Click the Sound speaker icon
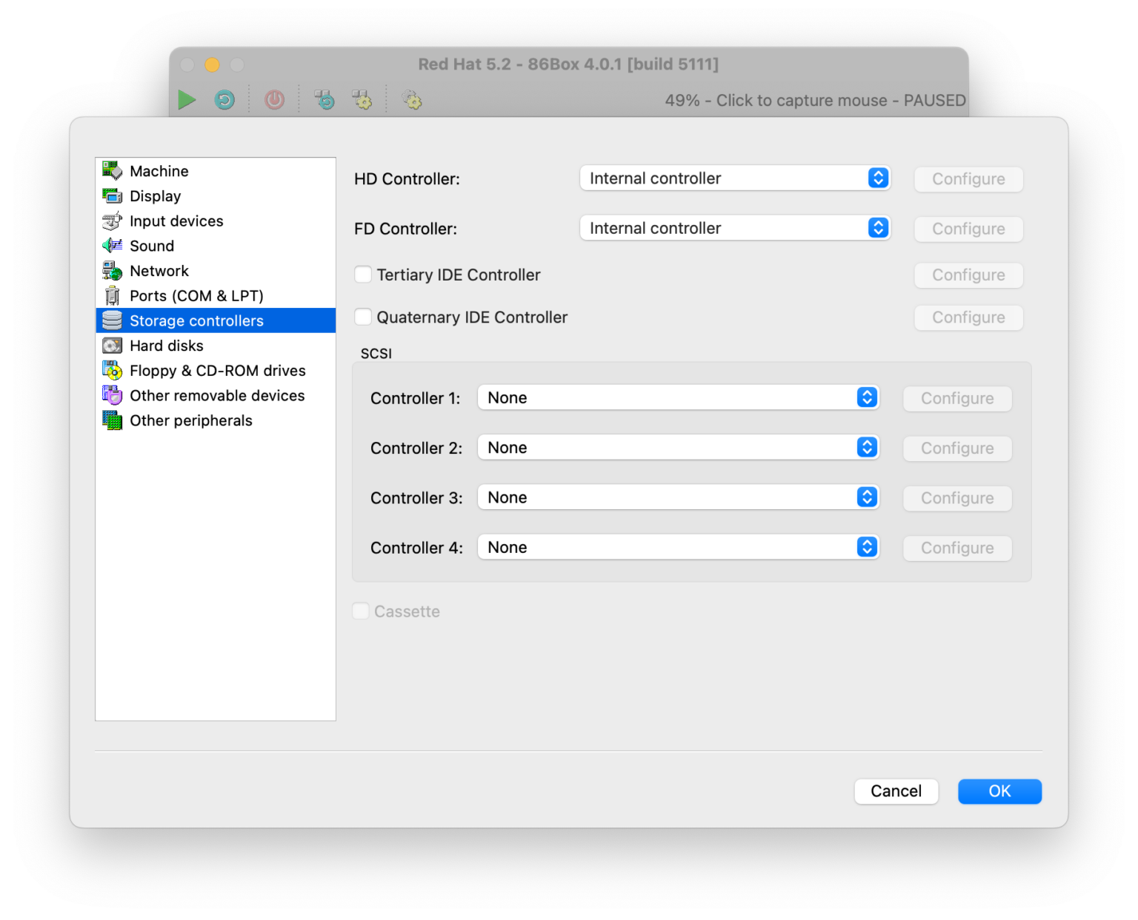 point(112,246)
